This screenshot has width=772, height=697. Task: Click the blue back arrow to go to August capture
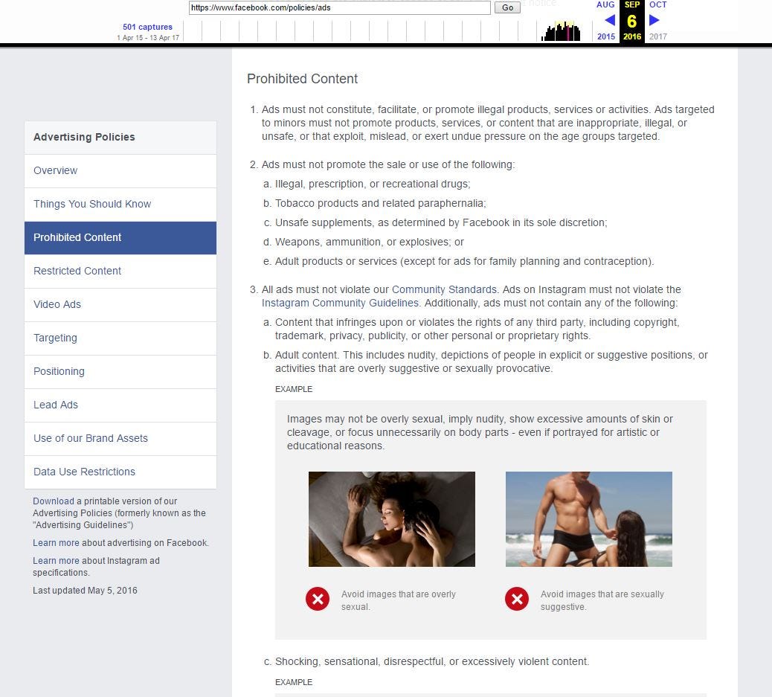coord(607,20)
